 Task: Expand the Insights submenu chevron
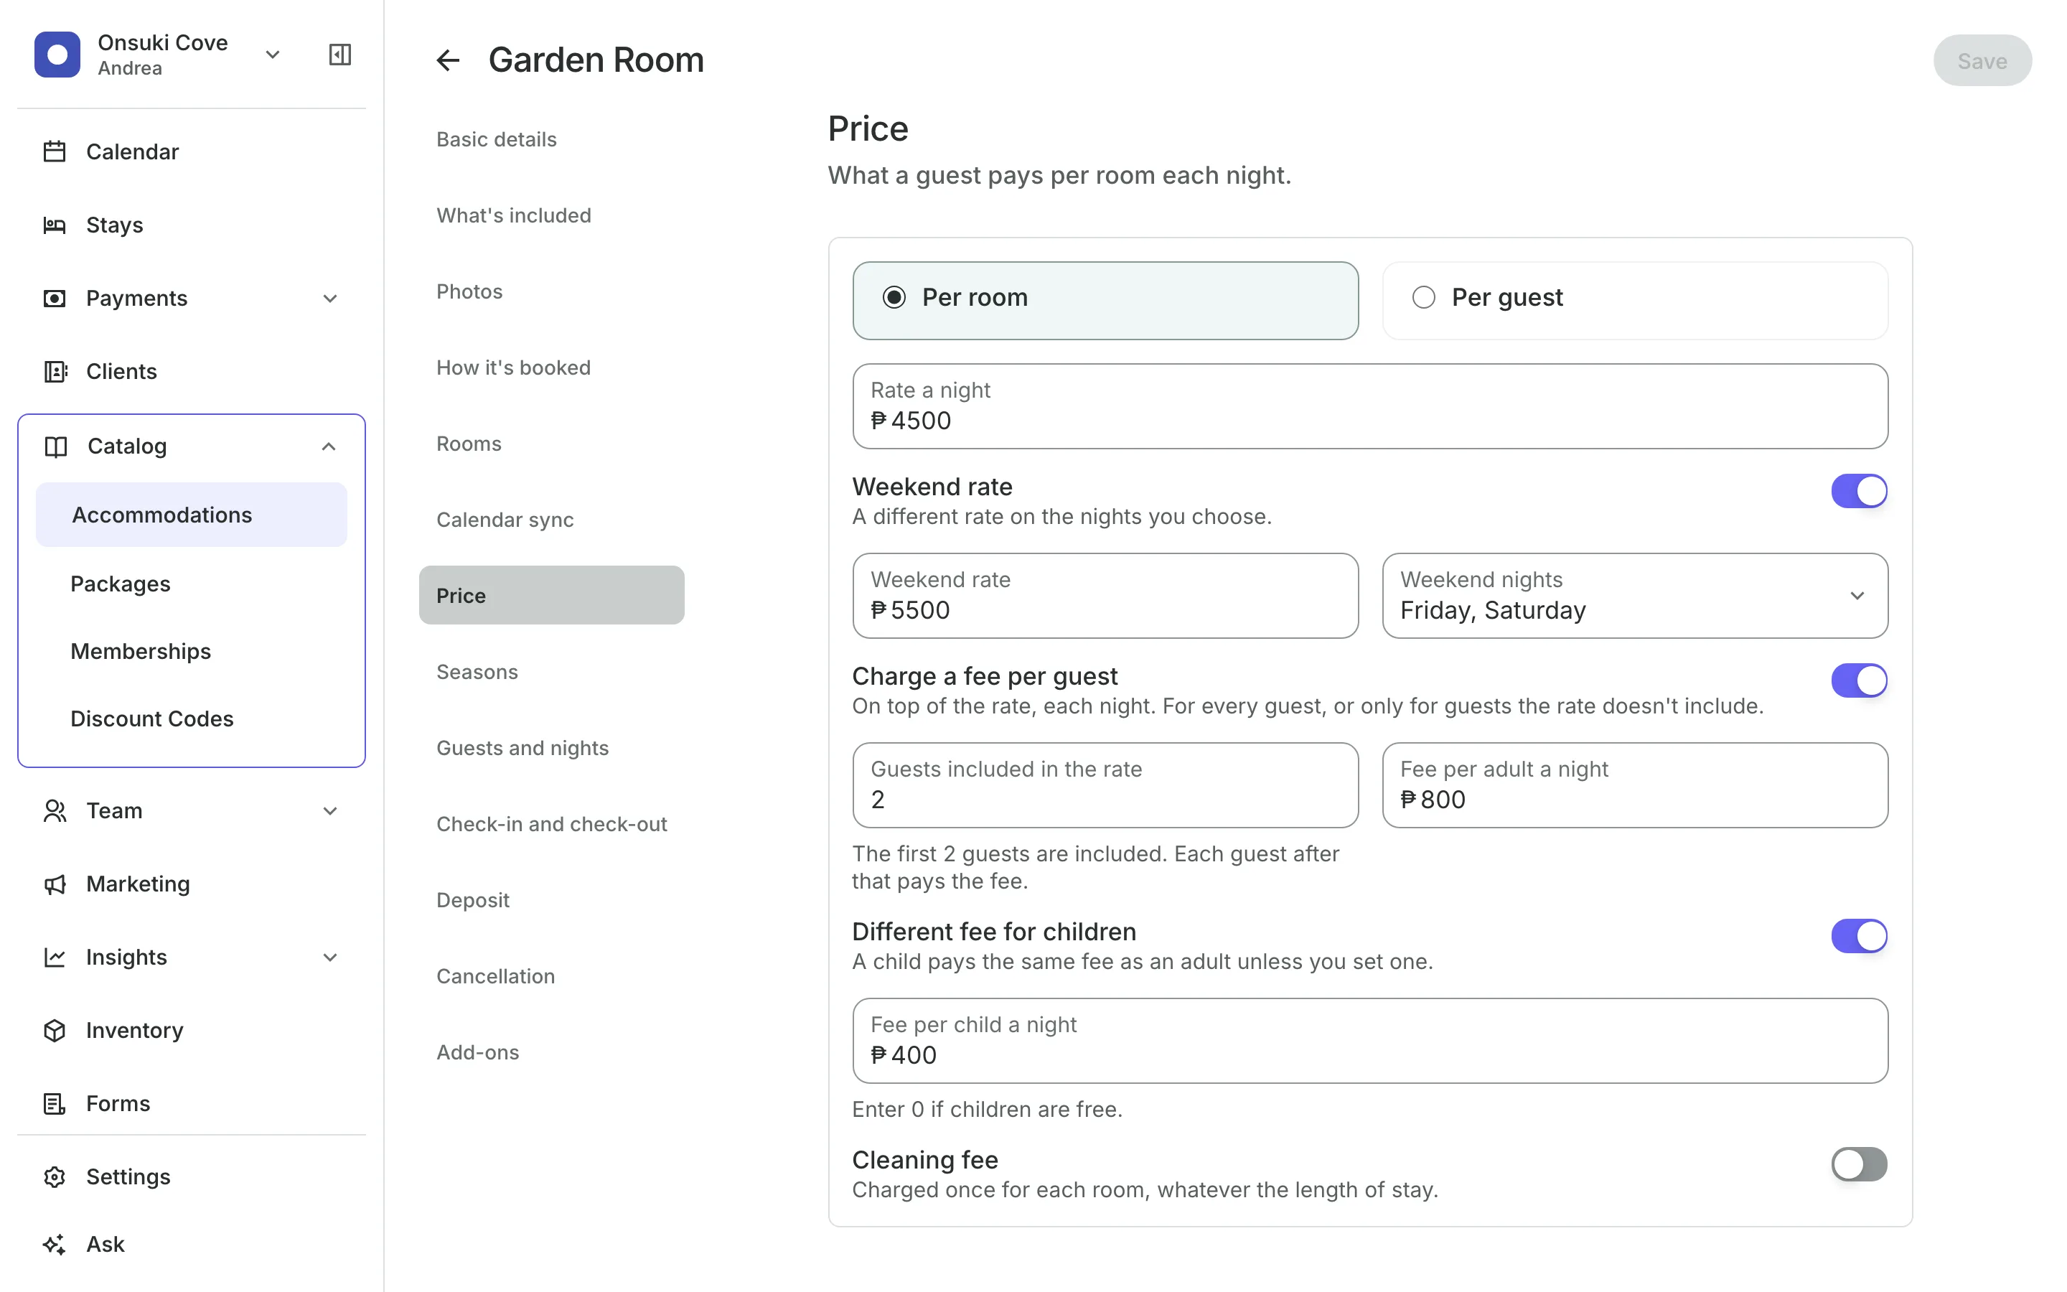[x=331, y=957]
